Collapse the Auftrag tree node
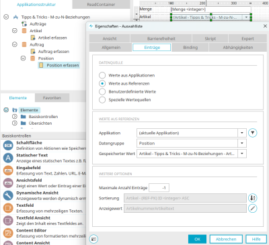 pos(15,44)
